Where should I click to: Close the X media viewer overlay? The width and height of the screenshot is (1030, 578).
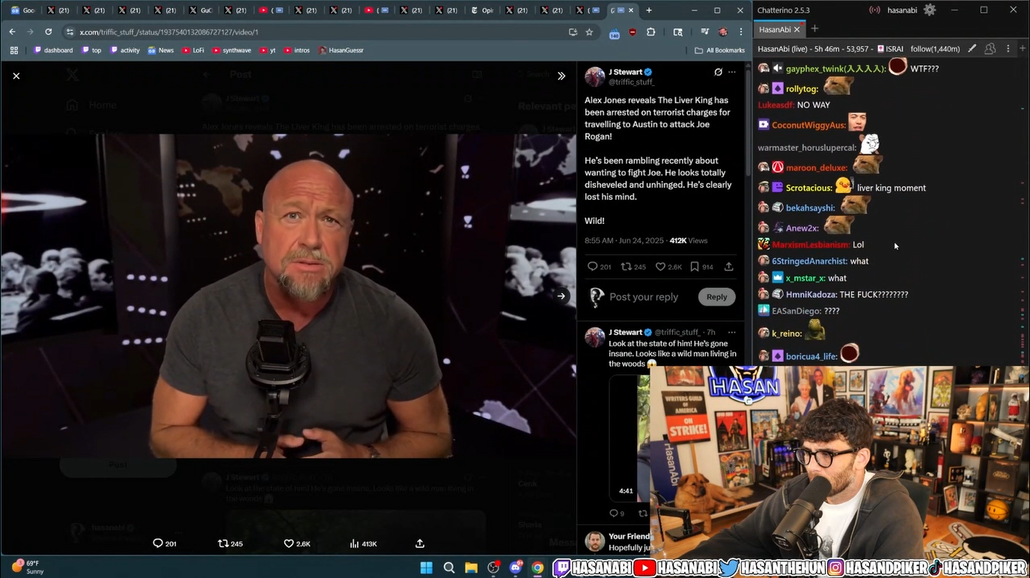(x=16, y=76)
